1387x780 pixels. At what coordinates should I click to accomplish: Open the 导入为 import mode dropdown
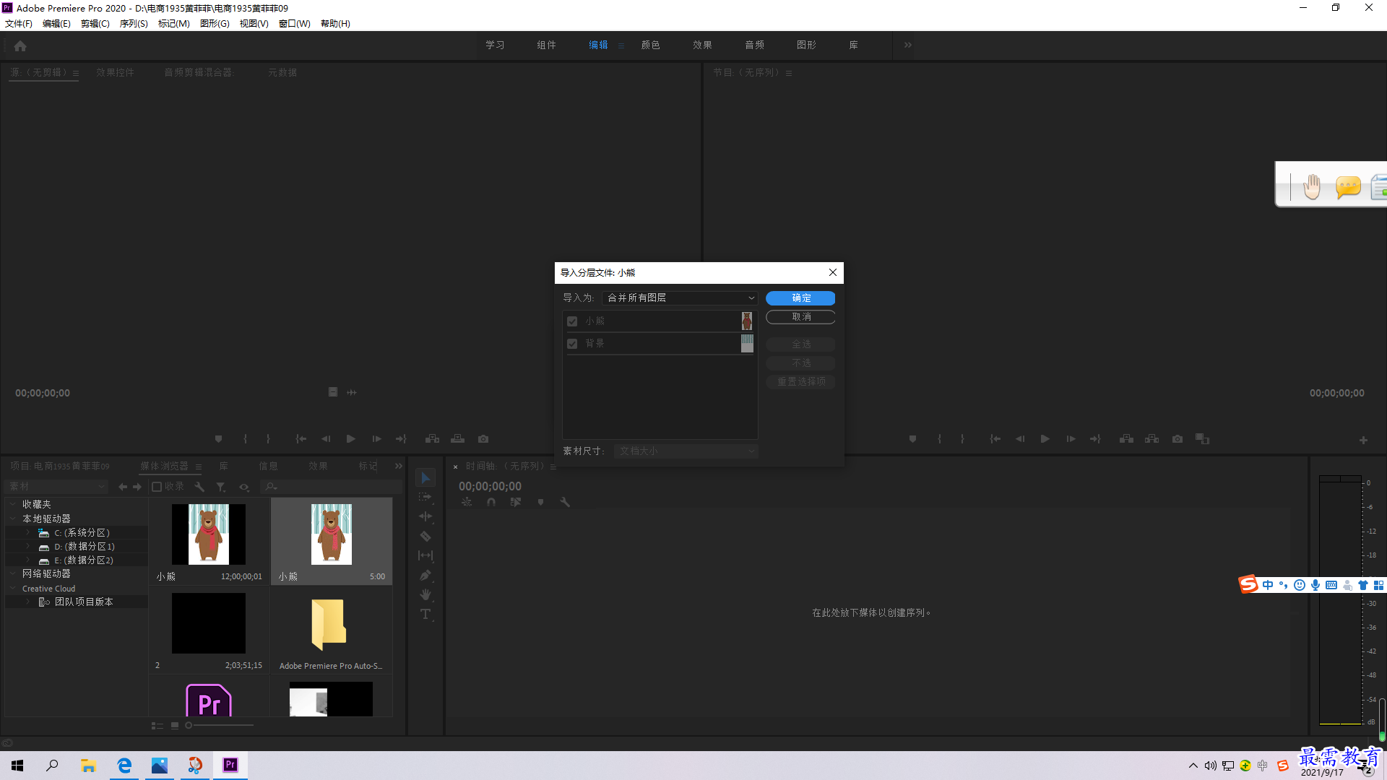[x=680, y=298]
